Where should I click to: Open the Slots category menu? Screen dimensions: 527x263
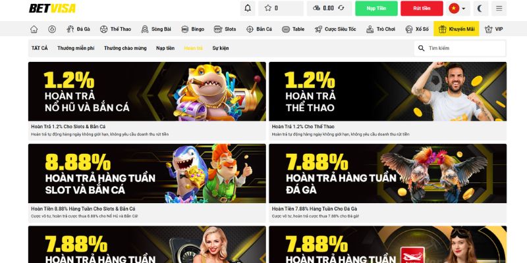(x=225, y=29)
